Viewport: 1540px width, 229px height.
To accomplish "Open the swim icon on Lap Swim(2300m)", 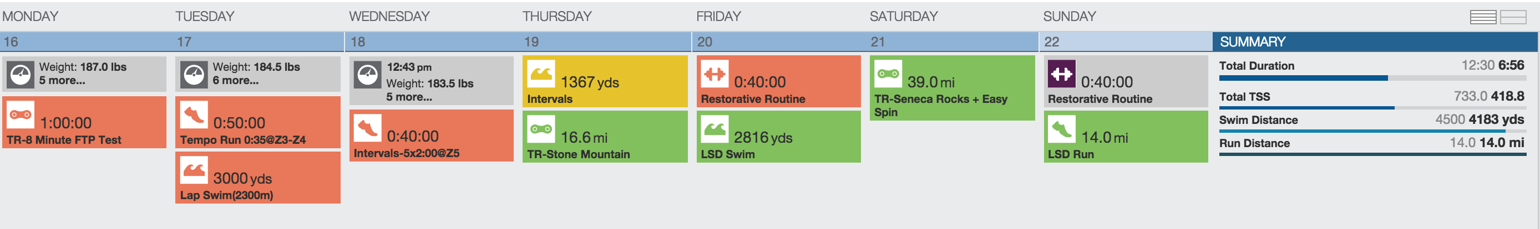I will pyautogui.click(x=194, y=169).
